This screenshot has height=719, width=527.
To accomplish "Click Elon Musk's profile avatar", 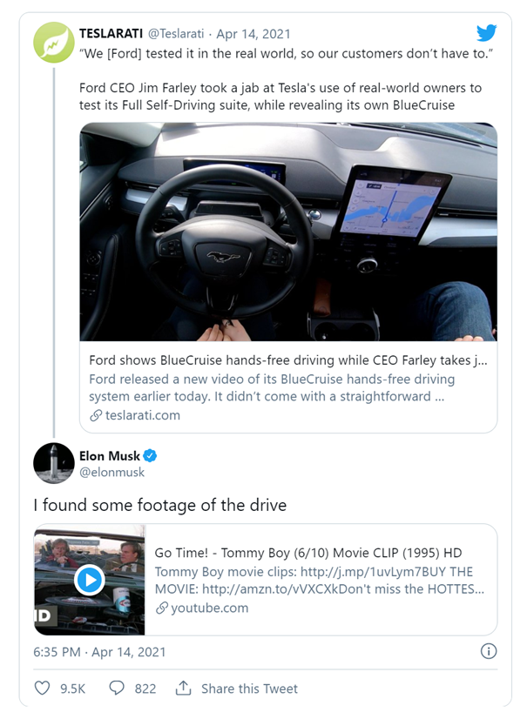I will (x=54, y=463).
